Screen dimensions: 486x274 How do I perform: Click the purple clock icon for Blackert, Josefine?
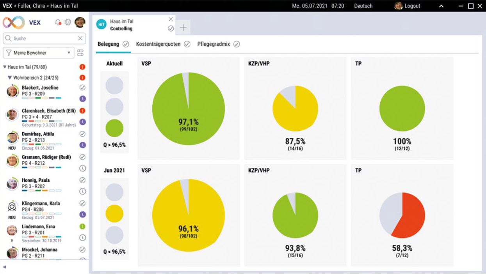(82, 99)
